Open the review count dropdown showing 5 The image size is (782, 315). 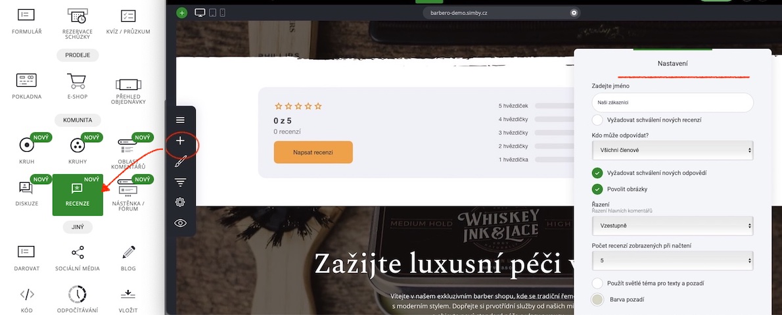point(672,260)
